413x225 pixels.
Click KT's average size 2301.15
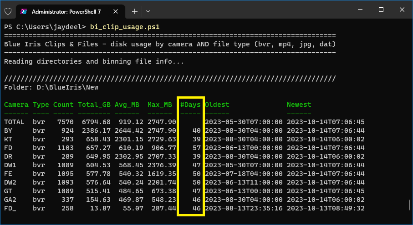click(129, 139)
